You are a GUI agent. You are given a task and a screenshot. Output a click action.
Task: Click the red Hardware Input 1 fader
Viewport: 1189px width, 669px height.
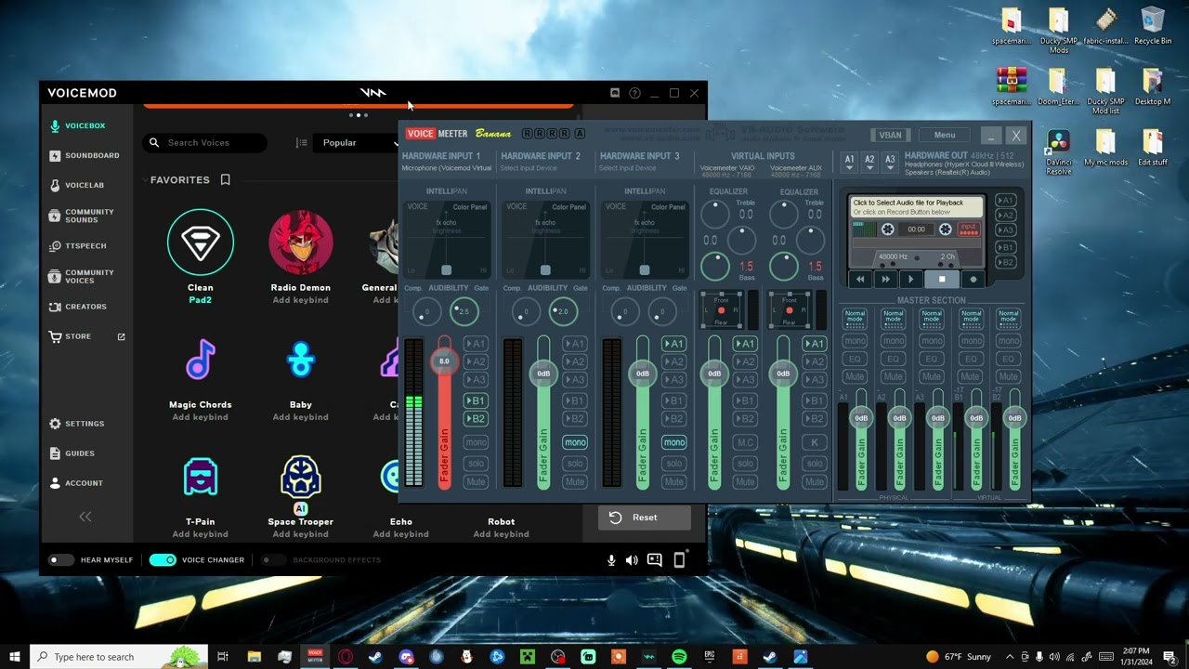click(x=444, y=361)
